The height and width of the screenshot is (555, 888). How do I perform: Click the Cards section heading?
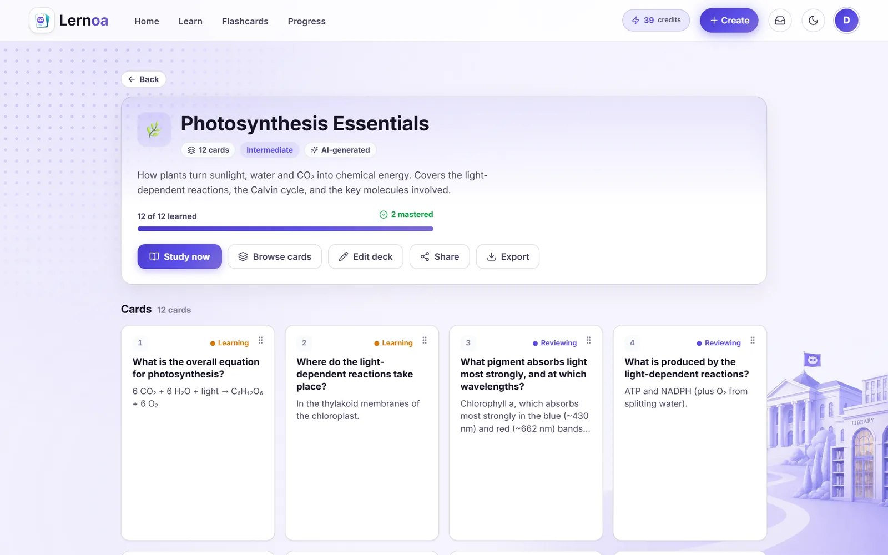pyautogui.click(x=136, y=309)
